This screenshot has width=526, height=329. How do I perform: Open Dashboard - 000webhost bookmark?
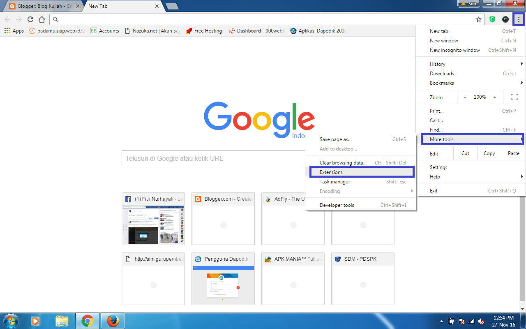click(256, 31)
